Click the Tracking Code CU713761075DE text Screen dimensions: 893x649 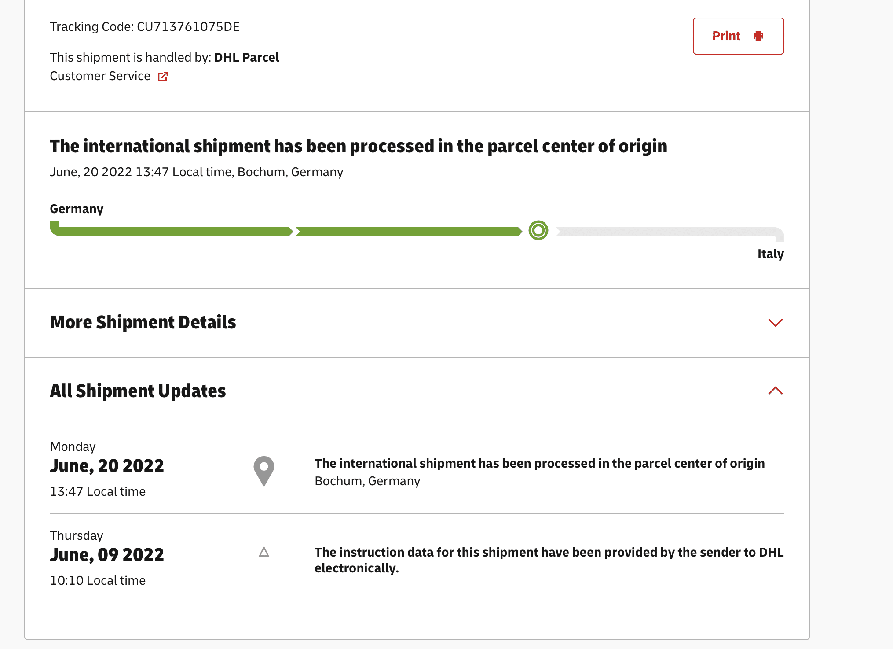click(x=145, y=27)
